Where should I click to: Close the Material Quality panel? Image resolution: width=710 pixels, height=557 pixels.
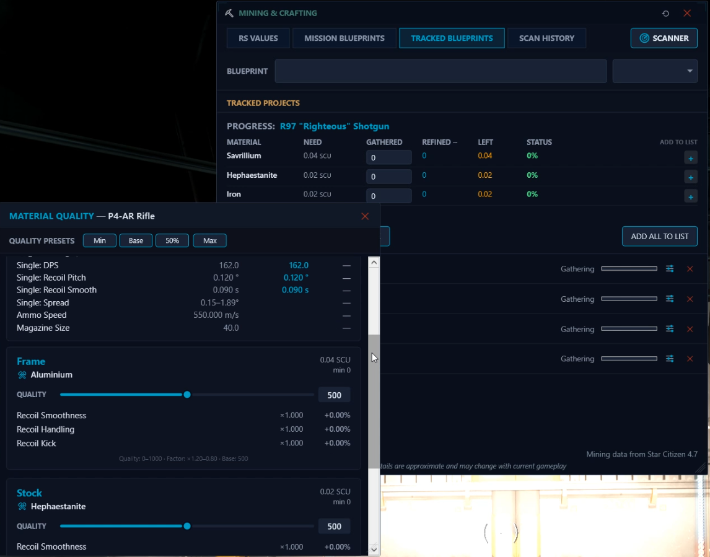(365, 216)
